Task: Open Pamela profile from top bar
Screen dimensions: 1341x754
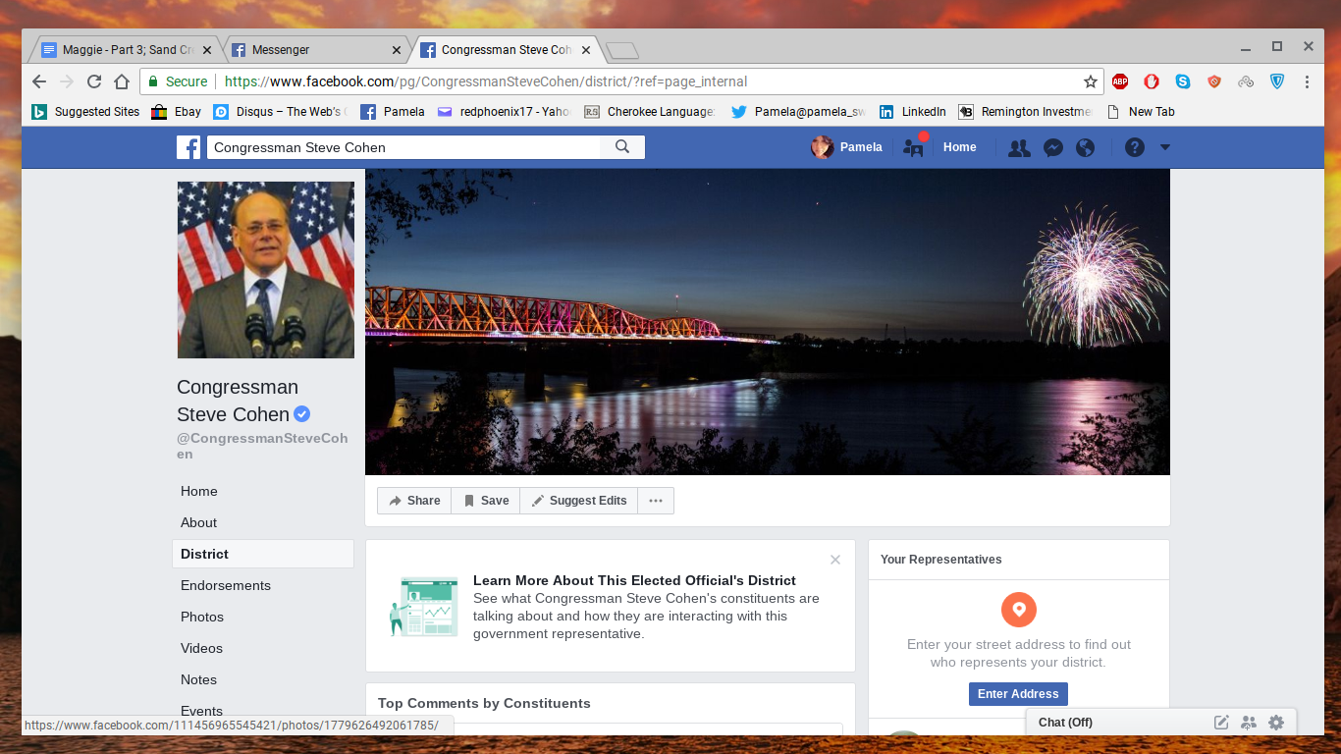Action: pyautogui.click(x=846, y=147)
